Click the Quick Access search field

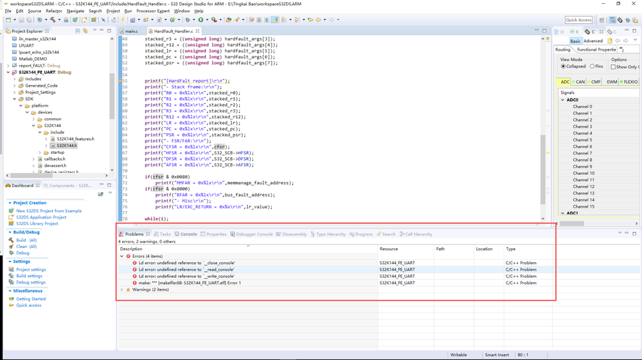pos(578,20)
